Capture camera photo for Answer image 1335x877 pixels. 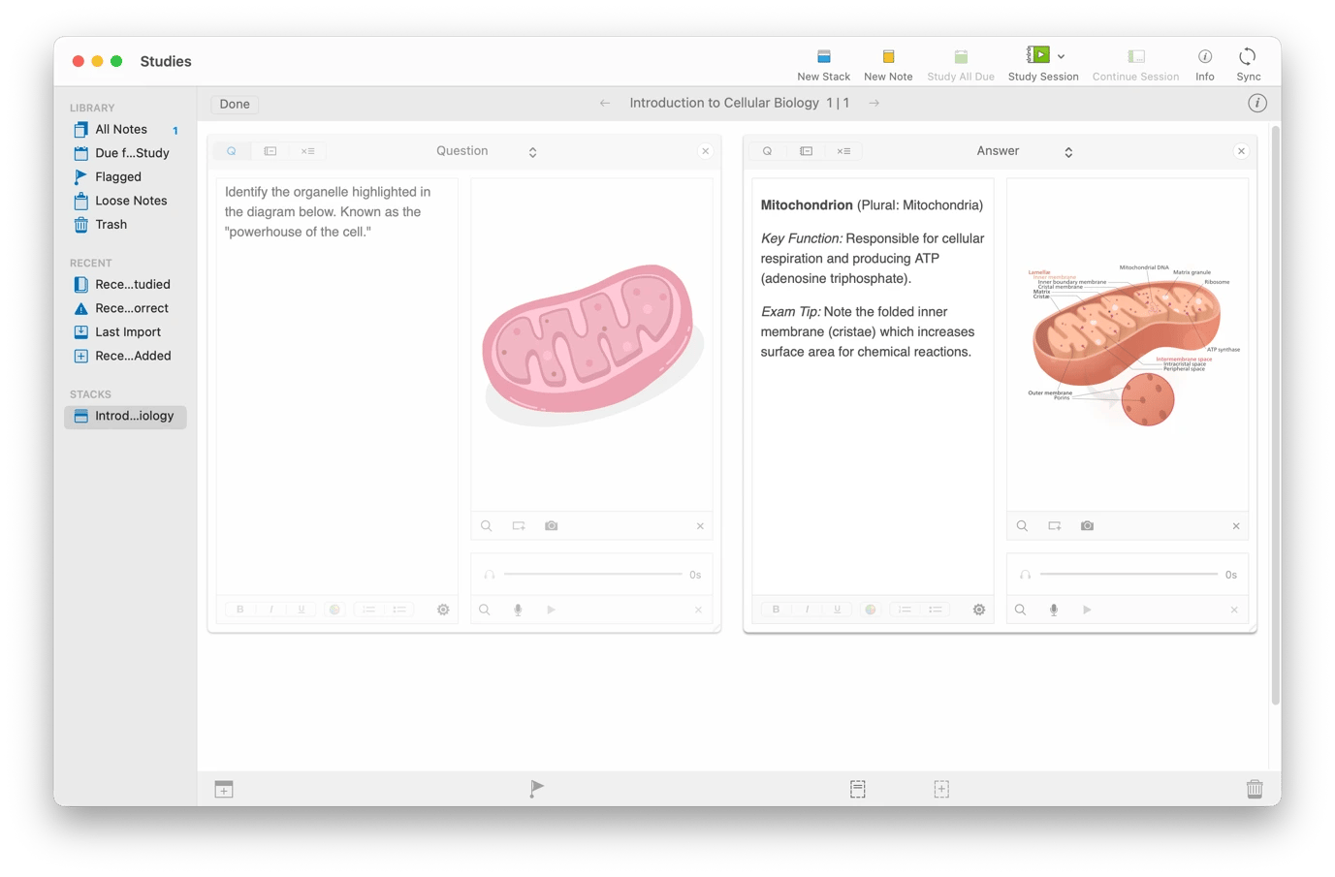point(1087,526)
